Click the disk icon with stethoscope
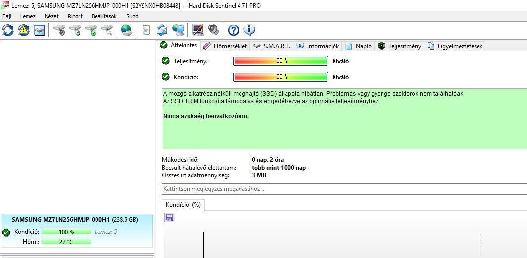This screenshot has height=258, width=527. tap(59, 30)
